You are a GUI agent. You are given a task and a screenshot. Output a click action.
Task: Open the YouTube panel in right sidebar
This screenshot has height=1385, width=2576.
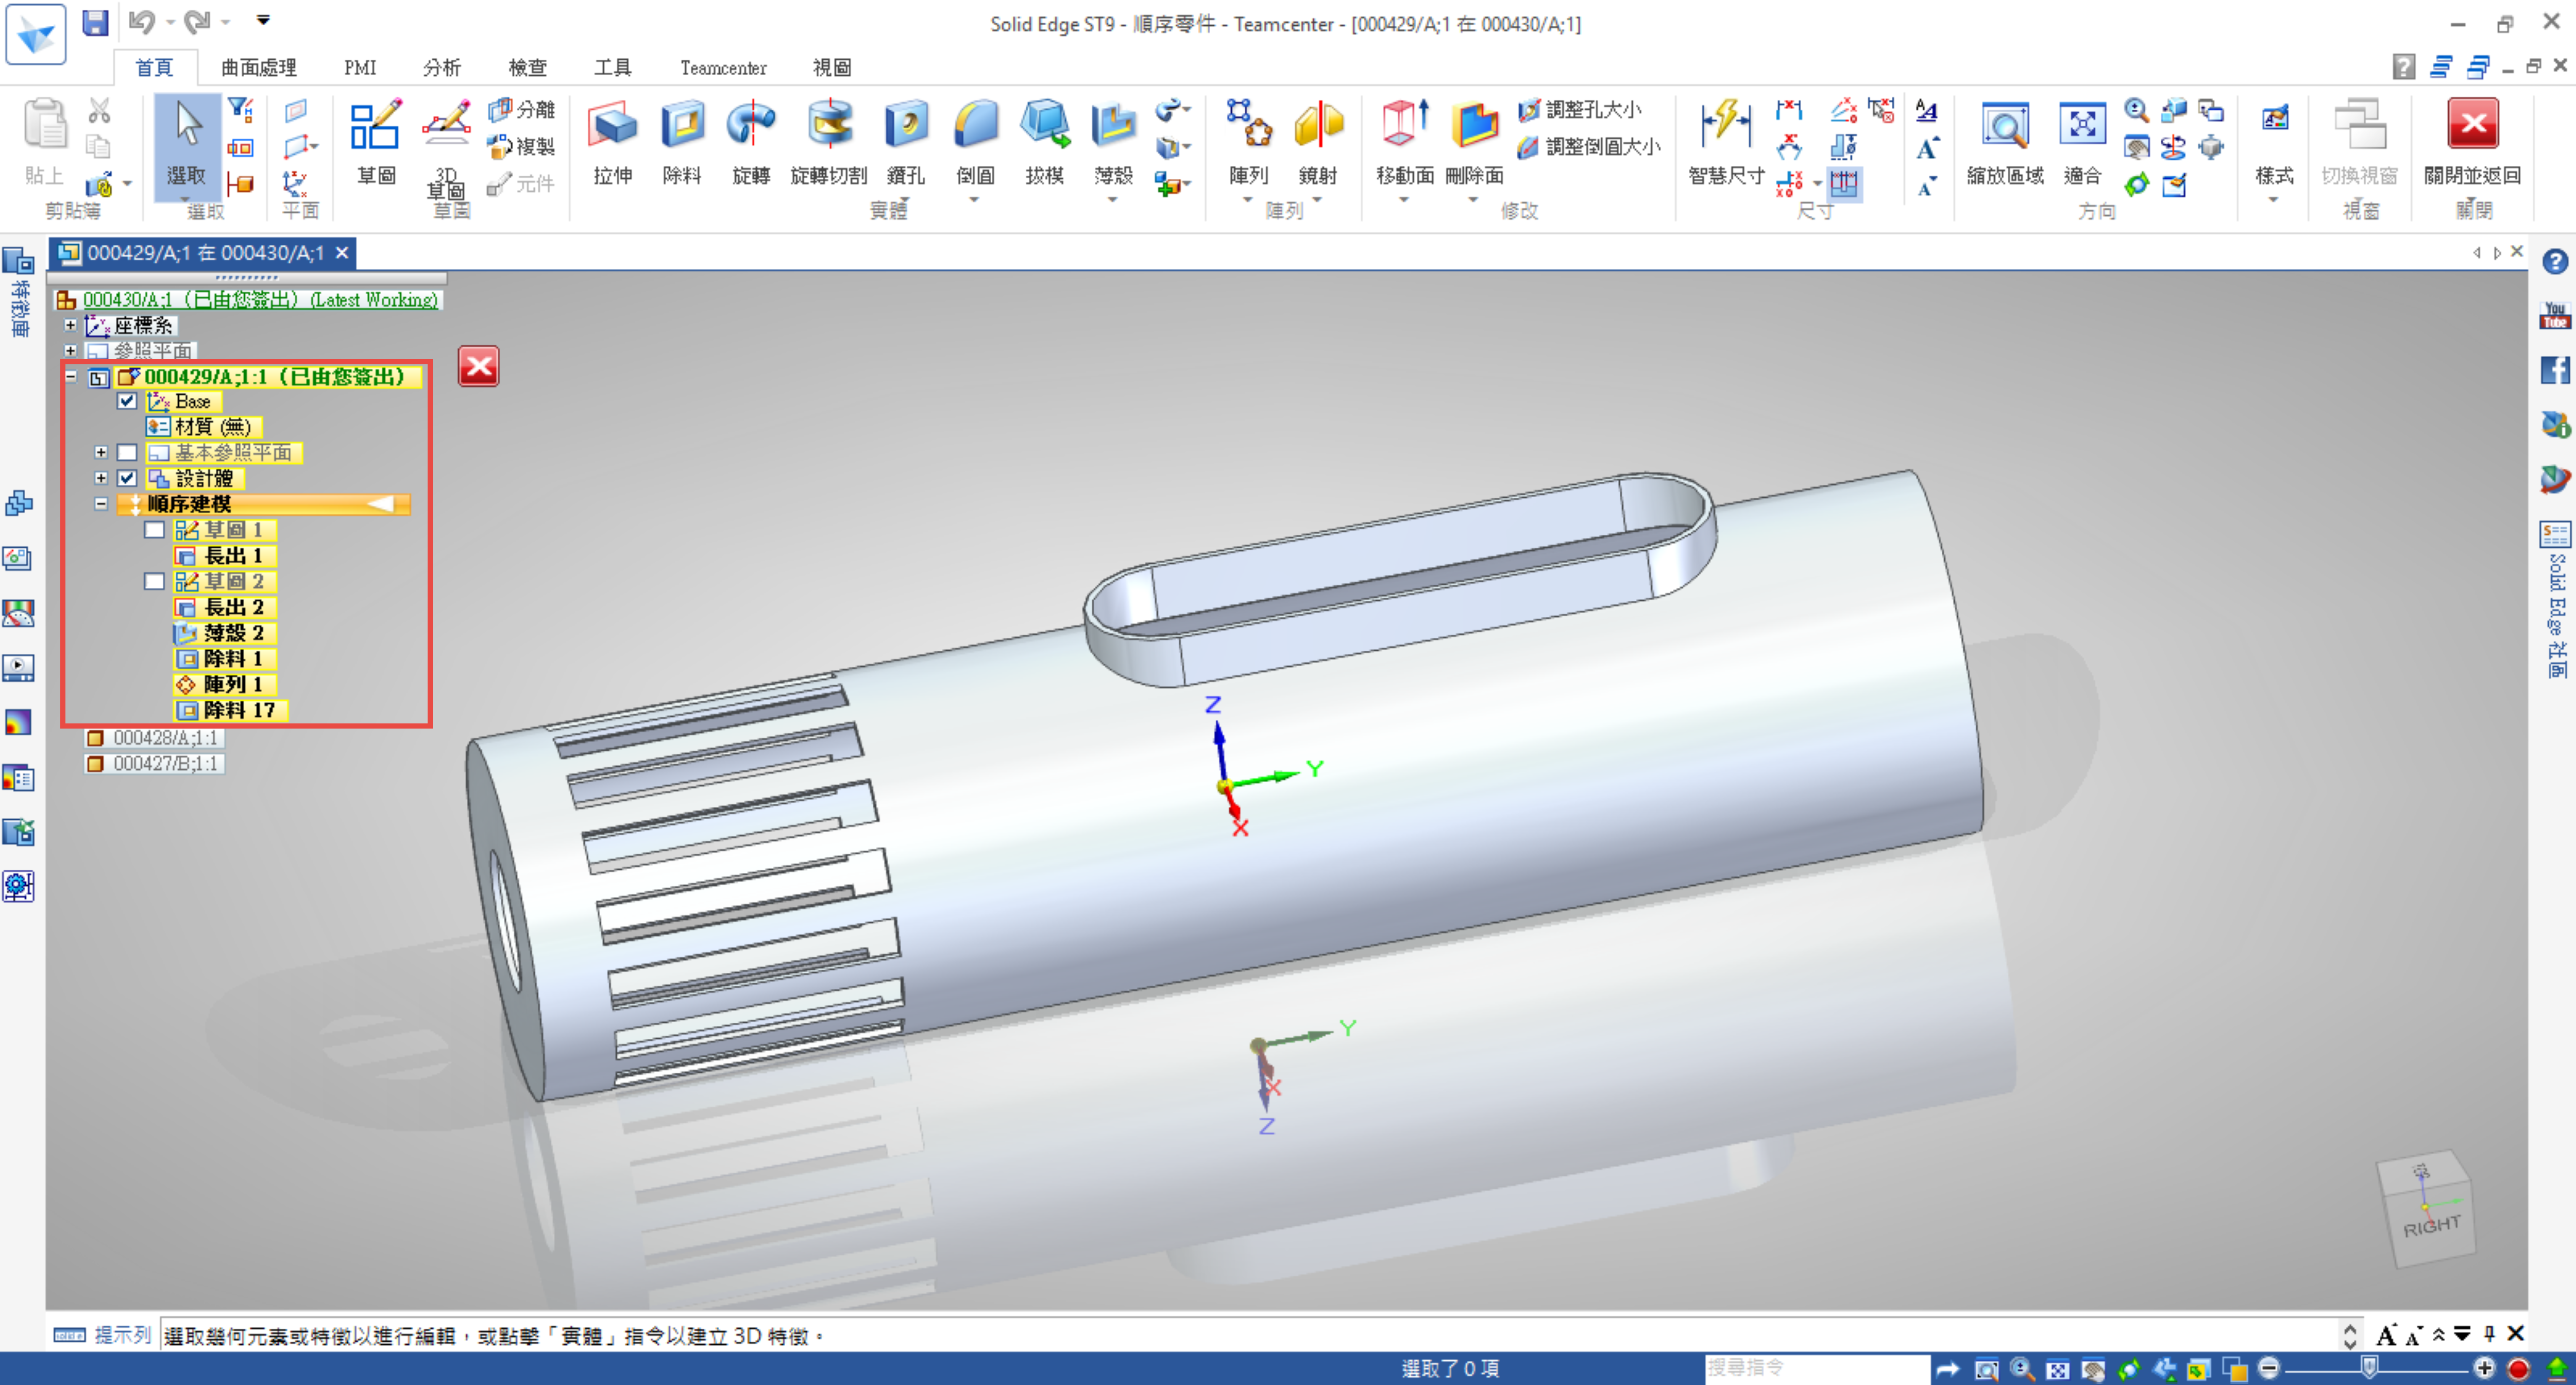pyautogui.click(x=2555, y=316)
